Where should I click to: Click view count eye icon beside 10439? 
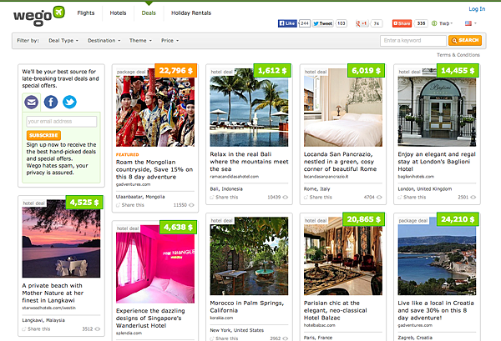(x=286, y=197)
